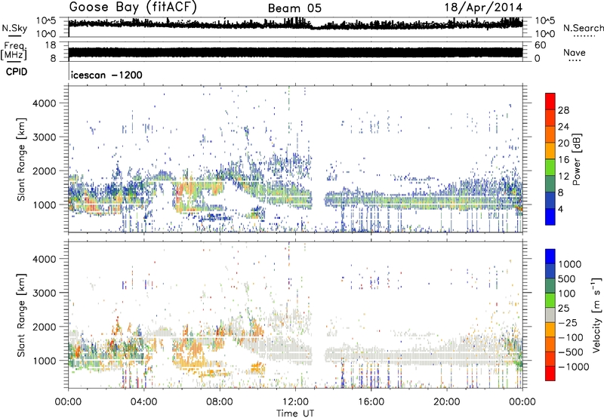This screenshot has height=418, width=604.
Task: Click the "12:00" time axis label
Action: click(295, 402)
